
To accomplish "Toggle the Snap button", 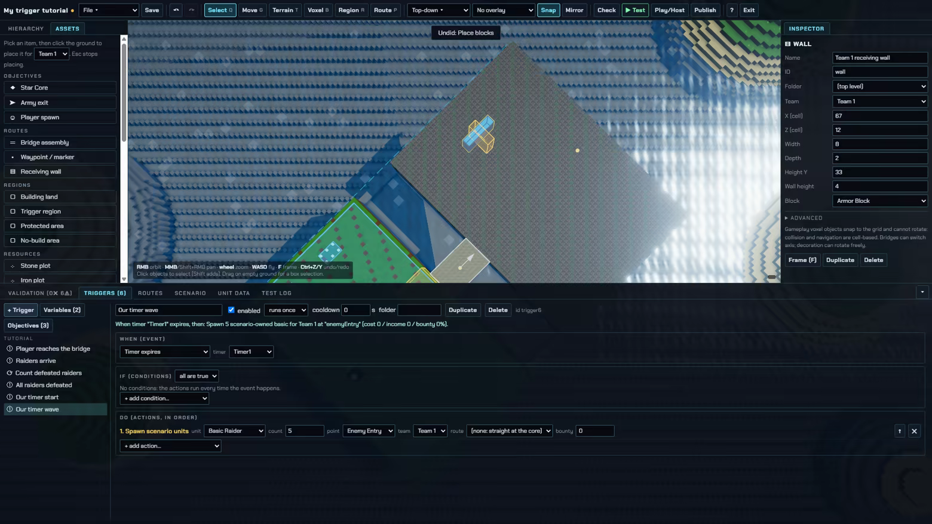I will point(548,10).
